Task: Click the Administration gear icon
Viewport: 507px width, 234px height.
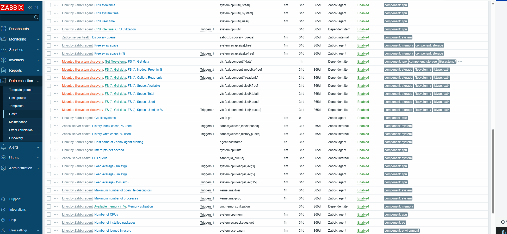Action: click(x=3, y=168)
